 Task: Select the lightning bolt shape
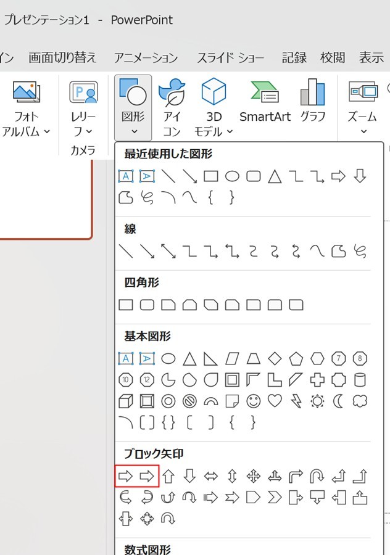(296, 401)
